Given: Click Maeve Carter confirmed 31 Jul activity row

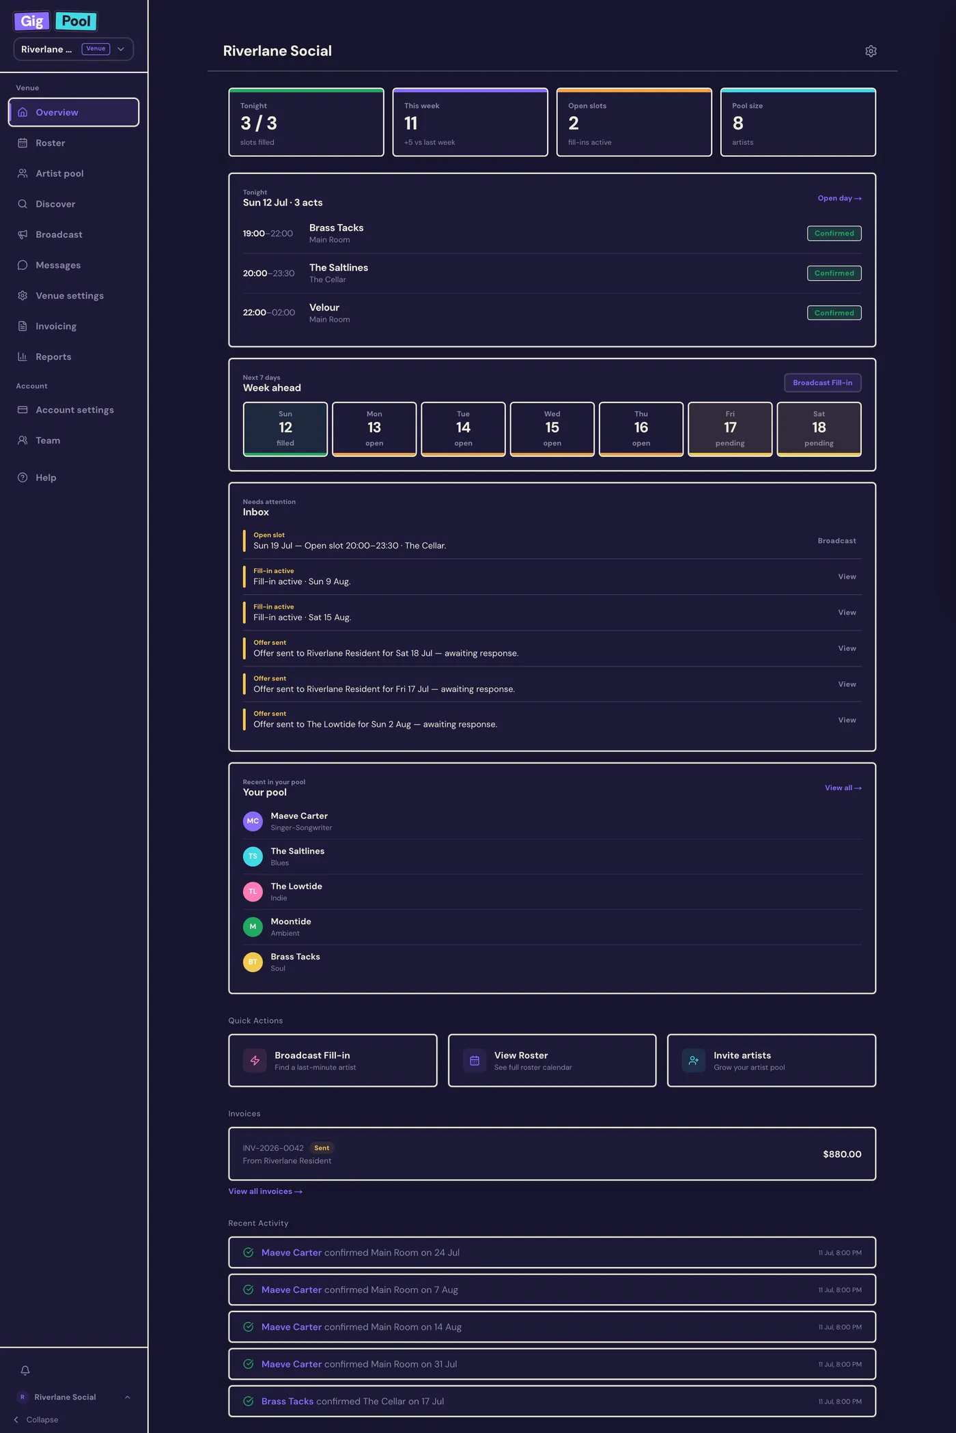Looking at the screenshot, I should pos(552,1364).
